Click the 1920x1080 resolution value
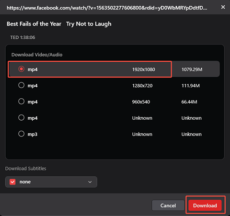 coord(144,69)
